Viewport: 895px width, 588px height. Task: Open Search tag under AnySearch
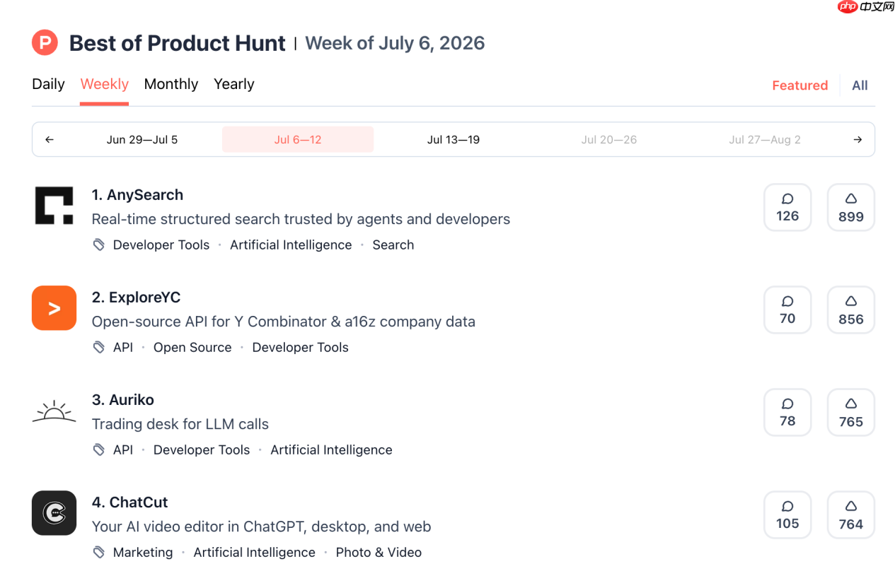(393, 245)
